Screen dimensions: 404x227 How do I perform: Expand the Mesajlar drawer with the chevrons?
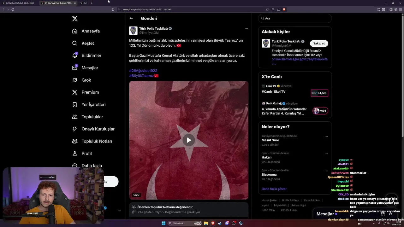pos(390,214)
